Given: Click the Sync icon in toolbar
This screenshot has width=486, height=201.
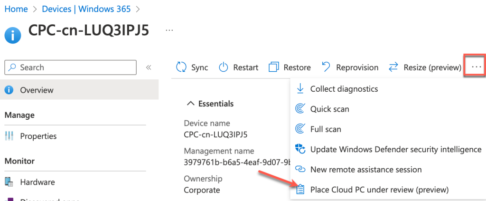Looking at the screenshot, I should click(x=181, y=67).
